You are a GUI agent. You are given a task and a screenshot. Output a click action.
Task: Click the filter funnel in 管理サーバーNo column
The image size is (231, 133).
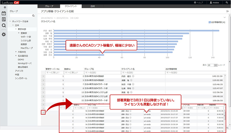click(47, 73)
